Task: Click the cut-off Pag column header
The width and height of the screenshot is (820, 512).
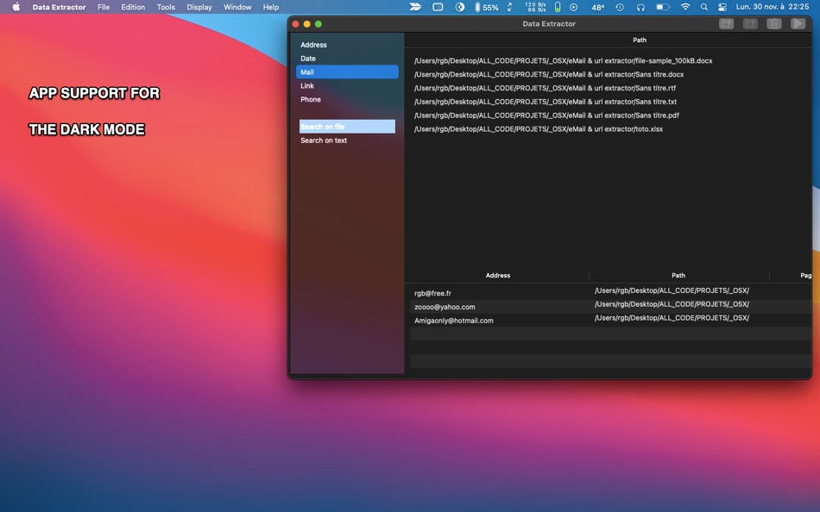Action: 805,275
